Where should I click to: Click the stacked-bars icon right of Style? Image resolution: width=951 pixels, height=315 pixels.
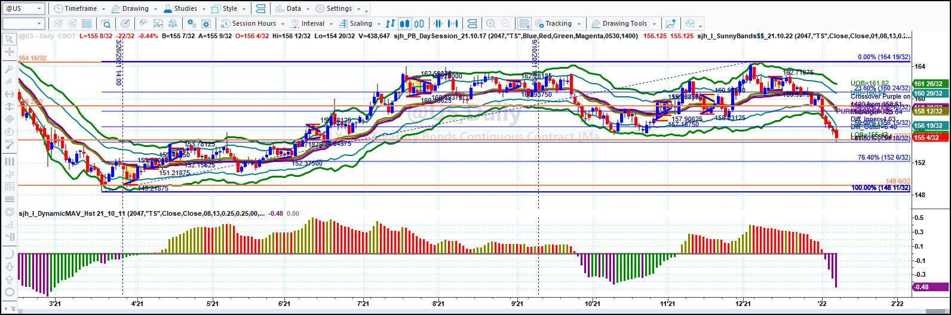(260, 8)
